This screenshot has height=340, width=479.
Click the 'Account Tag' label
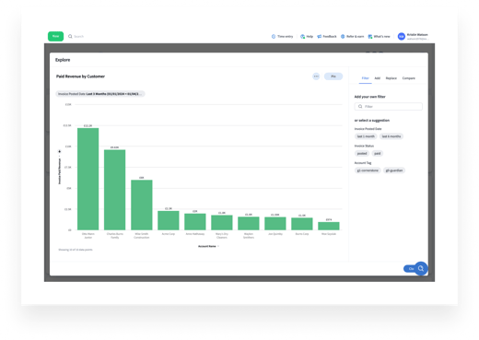(363, 163)
